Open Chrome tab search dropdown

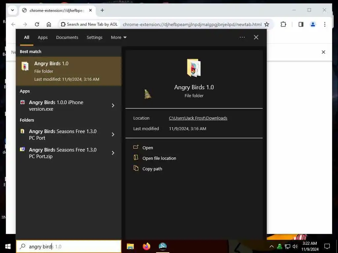coord(13,10)
